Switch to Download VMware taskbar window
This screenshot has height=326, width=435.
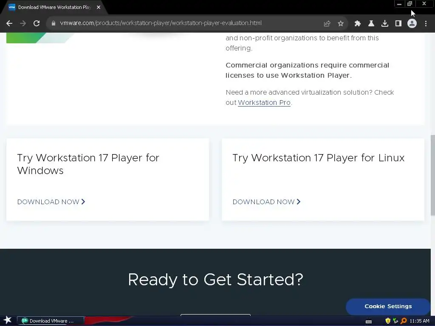[51, 321]
